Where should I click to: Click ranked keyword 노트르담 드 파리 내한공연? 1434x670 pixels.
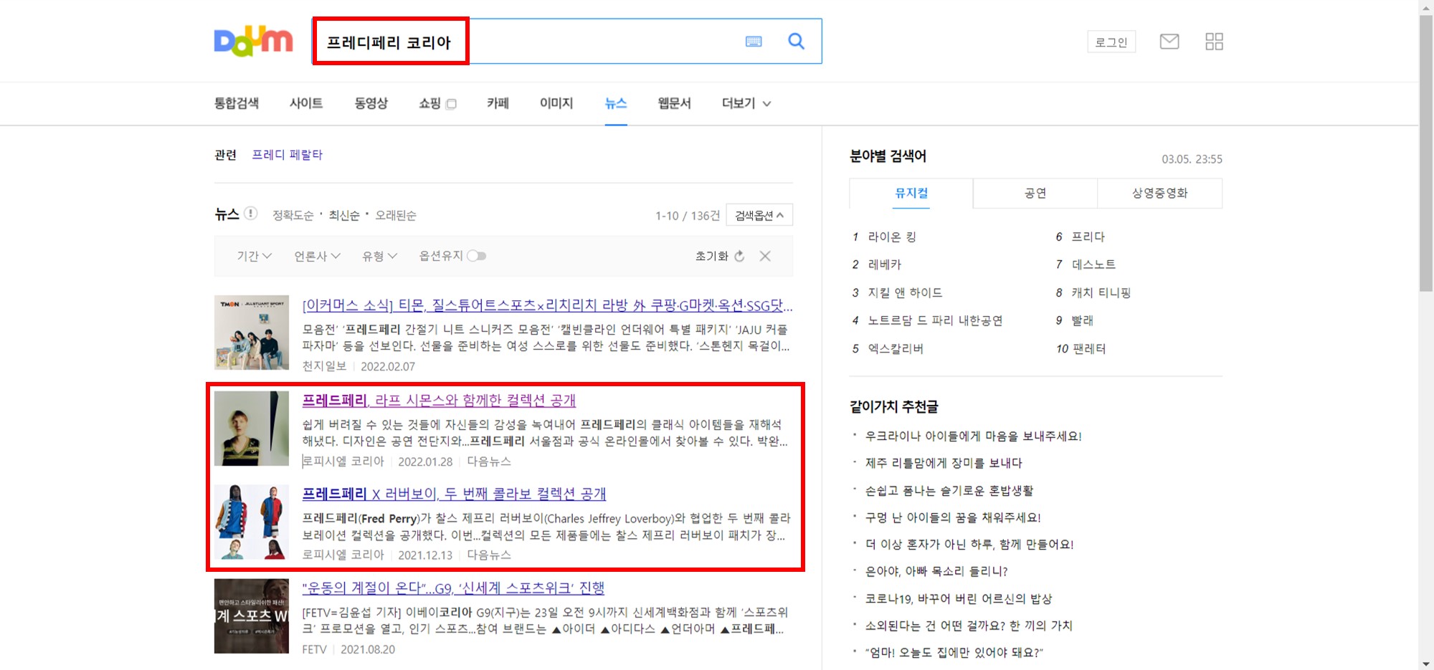coord(935,321)
